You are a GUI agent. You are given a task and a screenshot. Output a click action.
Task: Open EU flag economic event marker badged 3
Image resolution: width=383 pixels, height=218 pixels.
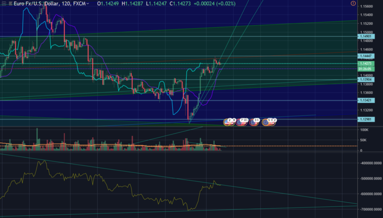coord(253,122)
